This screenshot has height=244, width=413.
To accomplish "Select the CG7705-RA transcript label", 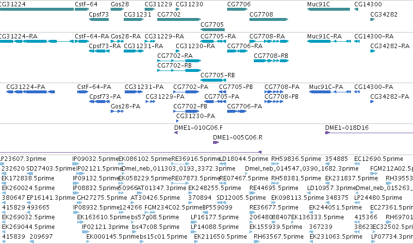I will 218,36.
